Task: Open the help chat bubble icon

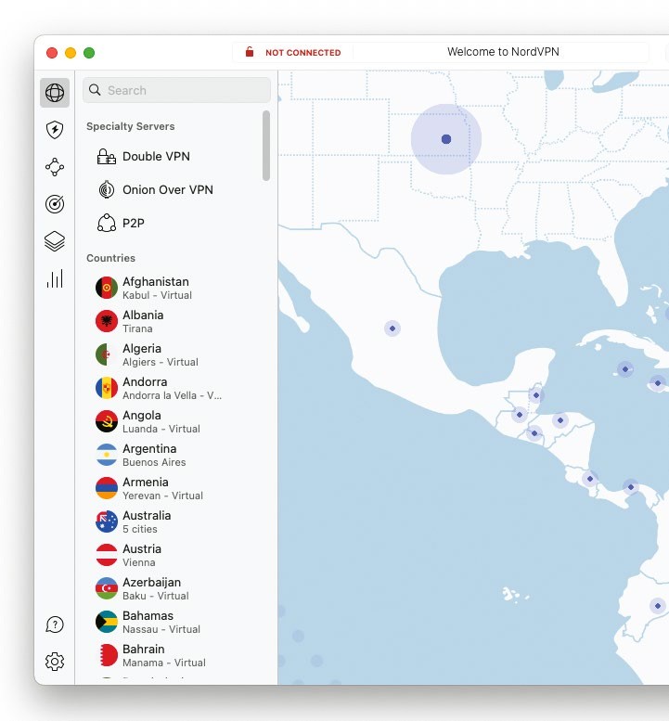Action: click(55, 624)
